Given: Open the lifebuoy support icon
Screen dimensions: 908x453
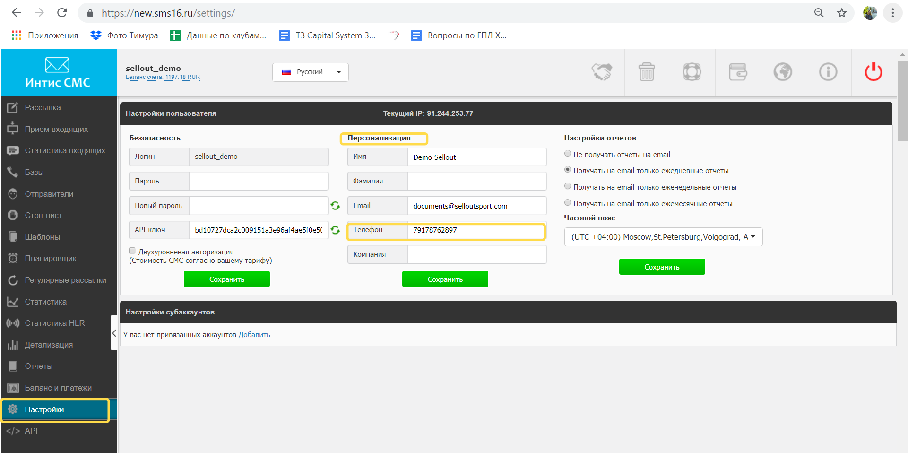Looking at the screenshot, I should (692, 72).
